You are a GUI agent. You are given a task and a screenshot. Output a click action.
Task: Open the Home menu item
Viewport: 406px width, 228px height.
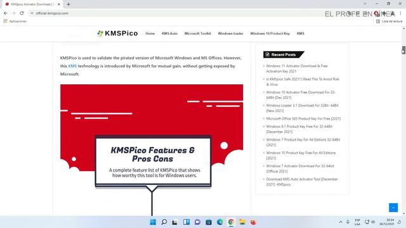coord(150,34)
